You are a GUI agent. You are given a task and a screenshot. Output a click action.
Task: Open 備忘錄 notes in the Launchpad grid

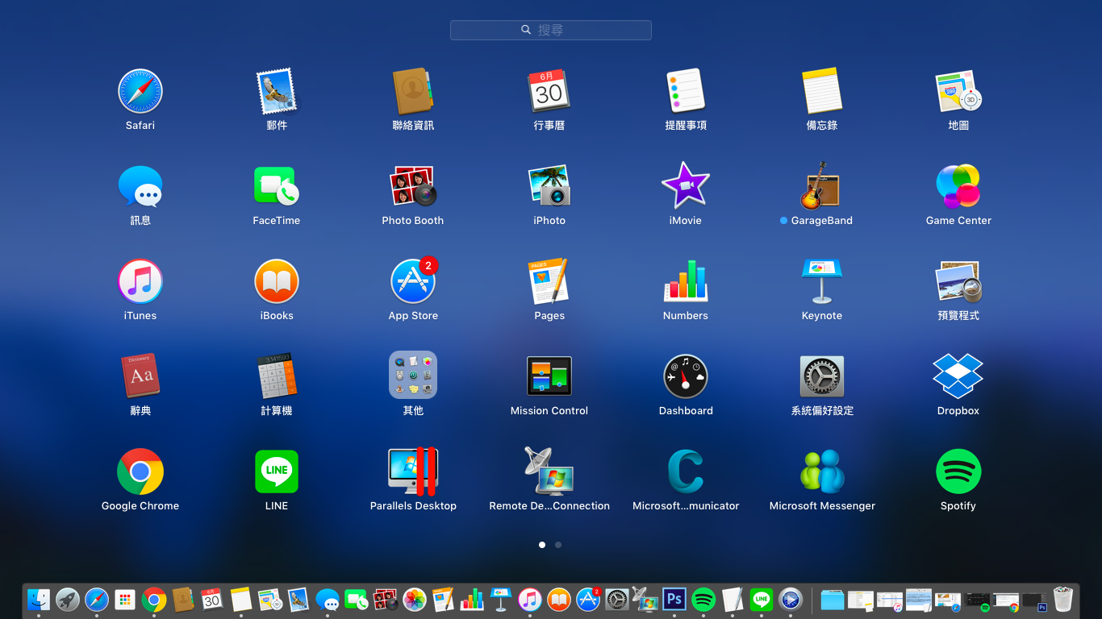pos(822,91)
